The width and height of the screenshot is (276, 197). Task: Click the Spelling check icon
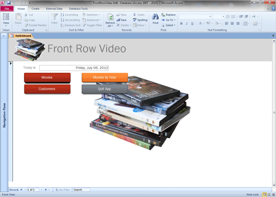click(x=135, y=20)
